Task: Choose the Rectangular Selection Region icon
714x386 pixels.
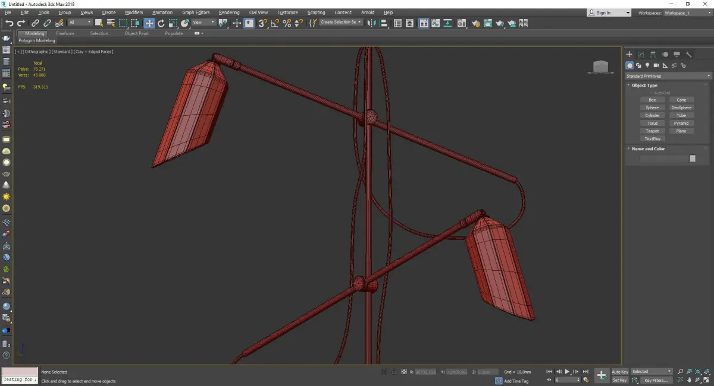Action: pyautogui.click(x=123, y=23)
